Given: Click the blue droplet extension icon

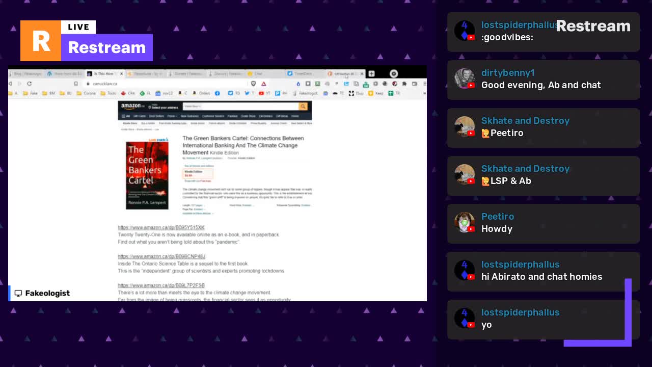Looking at the screenshot, I should pos(298,84).
